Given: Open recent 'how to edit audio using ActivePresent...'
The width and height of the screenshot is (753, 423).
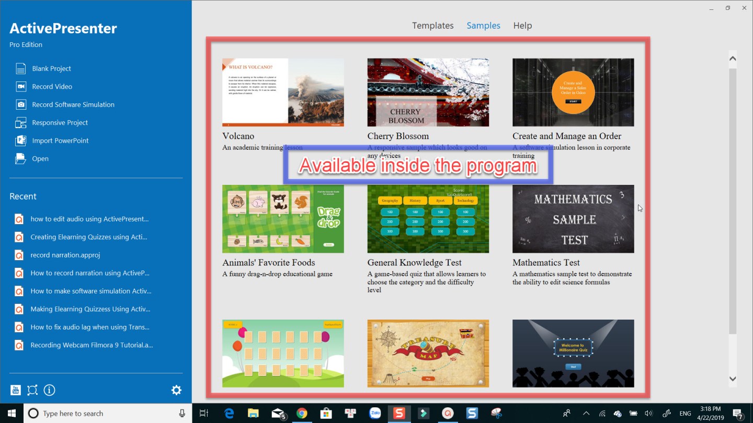Looking at the screenshot, I should click(x=82, y=219).
